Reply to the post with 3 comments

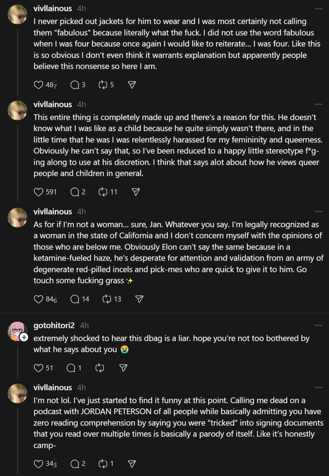click(x=75, y=85)
